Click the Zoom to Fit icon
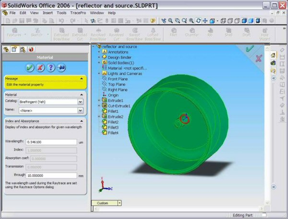The image size is (288, 219). point(171,21)
